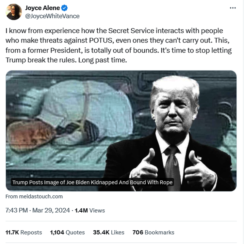Click the Views label next to 1.4M
The width and height of the screenshot is (245, 244).
point(97,210)
